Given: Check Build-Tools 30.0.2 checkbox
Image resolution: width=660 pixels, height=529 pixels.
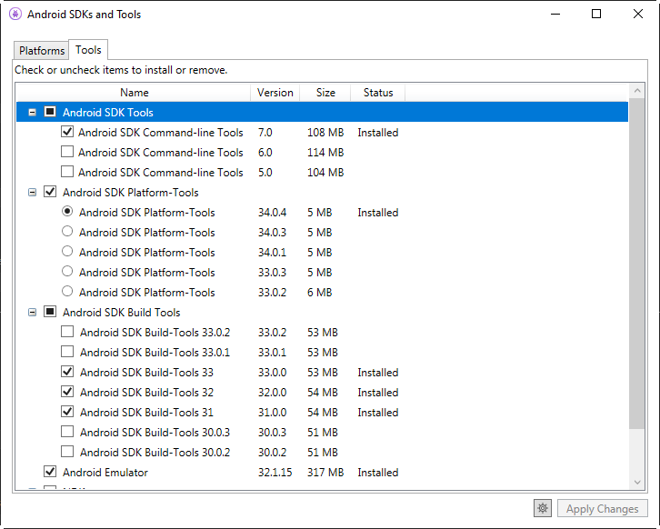Looking at the screenshot, I should coord(67,452).
